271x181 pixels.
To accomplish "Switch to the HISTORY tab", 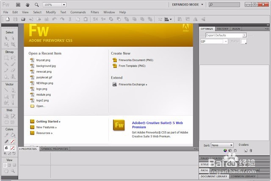I will coord(223,29).
